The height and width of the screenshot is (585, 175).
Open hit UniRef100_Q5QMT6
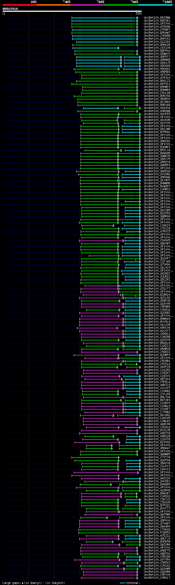pyautogui.click(x=157, y=99)
